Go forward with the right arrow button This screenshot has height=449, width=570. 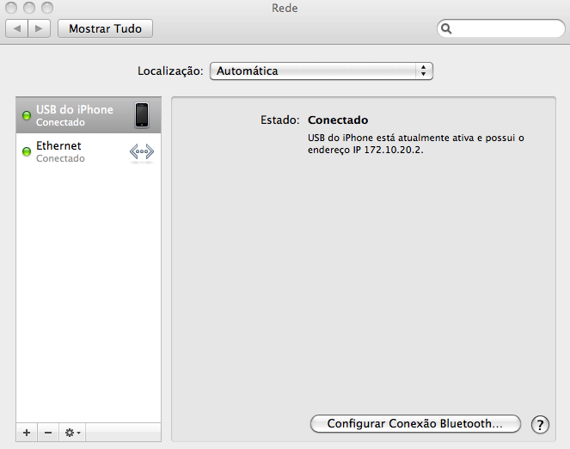pyautogui.click(x=39, y=28)
